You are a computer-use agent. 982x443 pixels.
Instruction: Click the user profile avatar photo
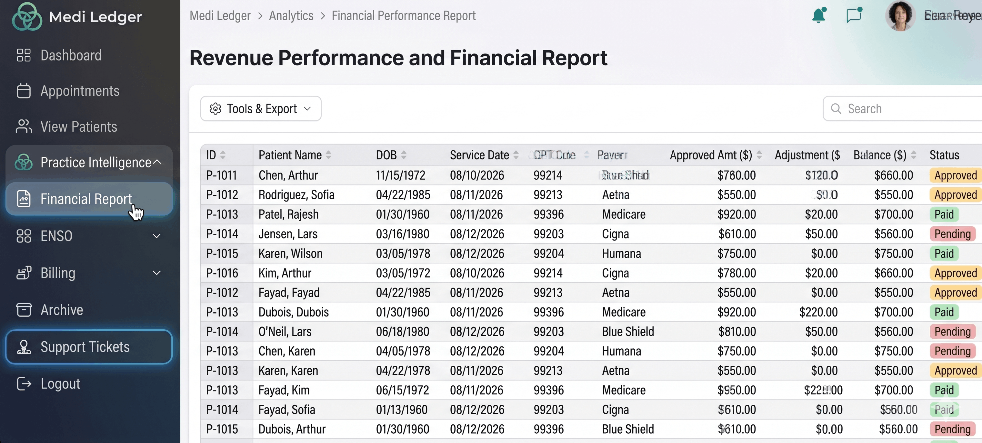click(x=900, y=15)
